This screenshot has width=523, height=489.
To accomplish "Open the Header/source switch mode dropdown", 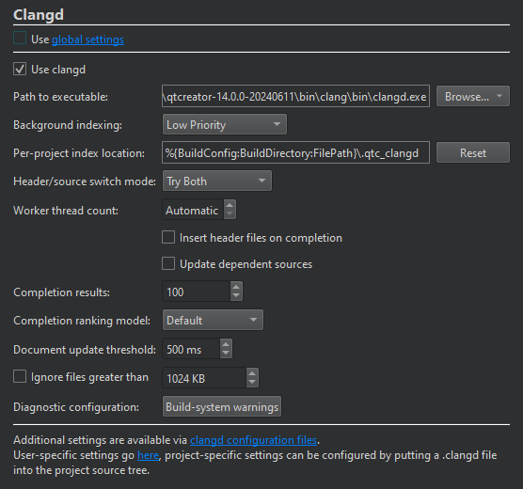I will click(217, 181).
